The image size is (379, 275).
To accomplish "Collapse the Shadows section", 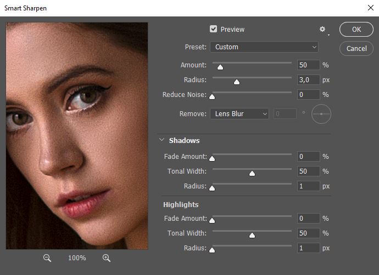I will click(x=162, y=140).
